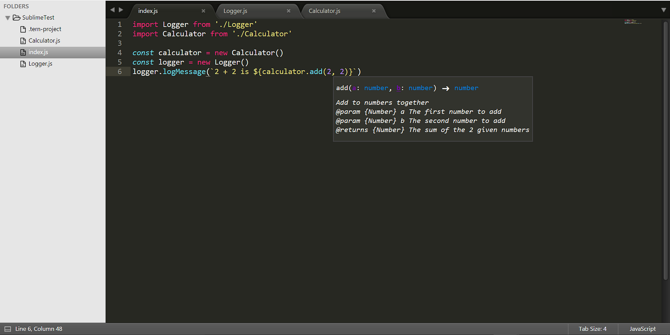Click the minimap preview
Image resolution: width=670 pixels, height=335 pixels.
(x=633, y=22)
